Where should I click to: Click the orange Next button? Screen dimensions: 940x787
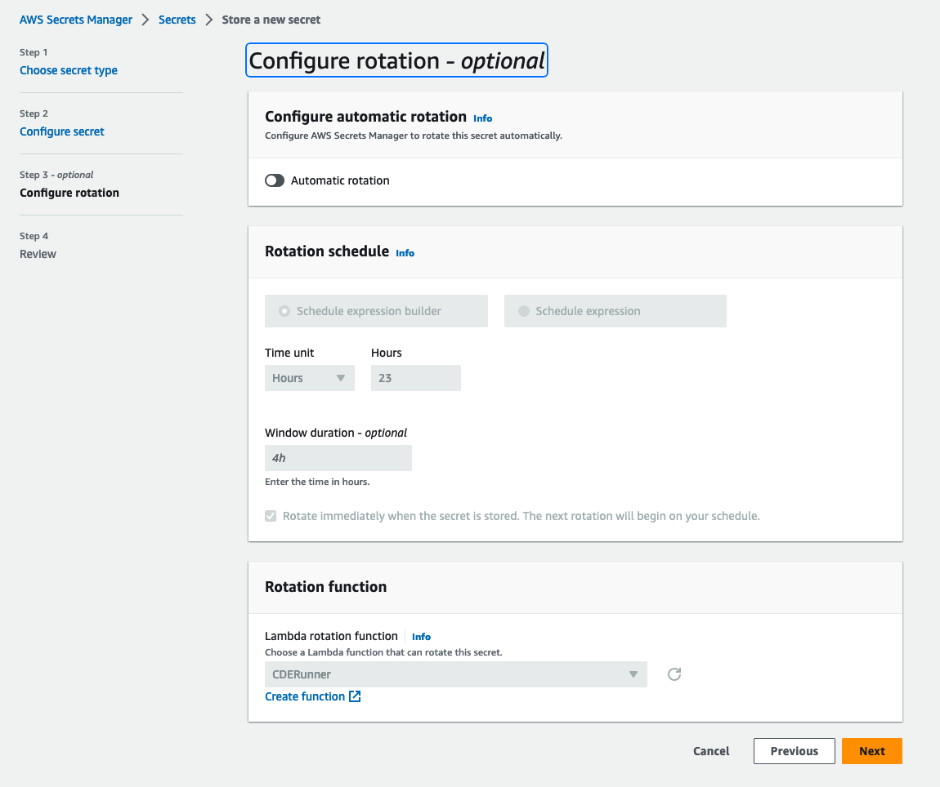point(871,751)
